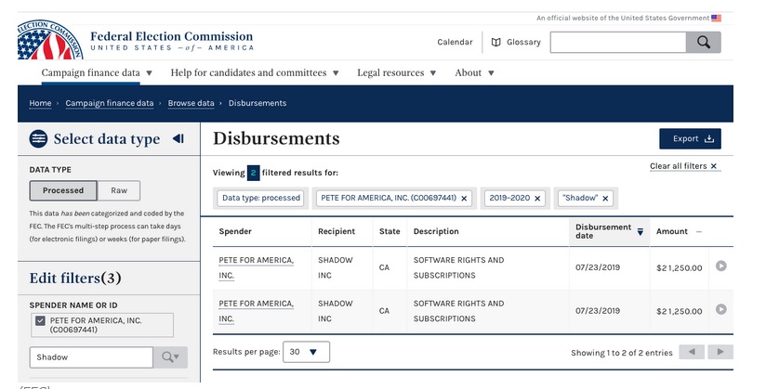Open the Campaign finance data menu
Viewport: 766px width, 389px height.
click(97, 72)
